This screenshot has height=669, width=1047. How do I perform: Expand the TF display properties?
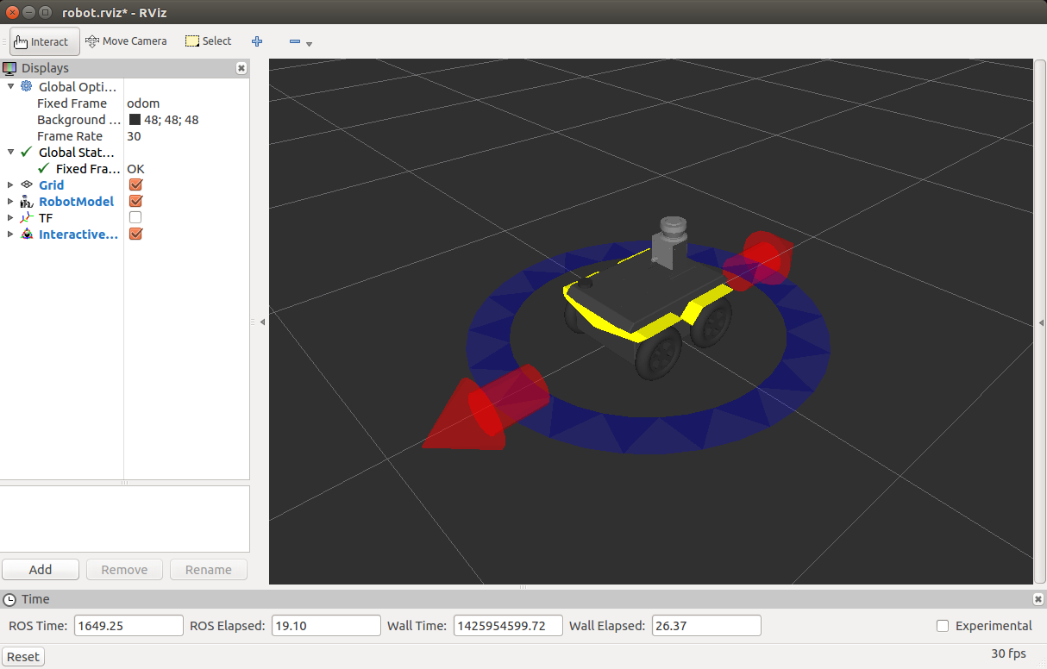(10, 218)
